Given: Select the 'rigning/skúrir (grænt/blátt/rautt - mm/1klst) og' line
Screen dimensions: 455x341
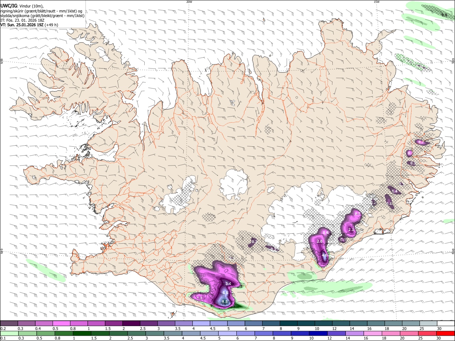Looking at the screenshot, I should [41, 11].
